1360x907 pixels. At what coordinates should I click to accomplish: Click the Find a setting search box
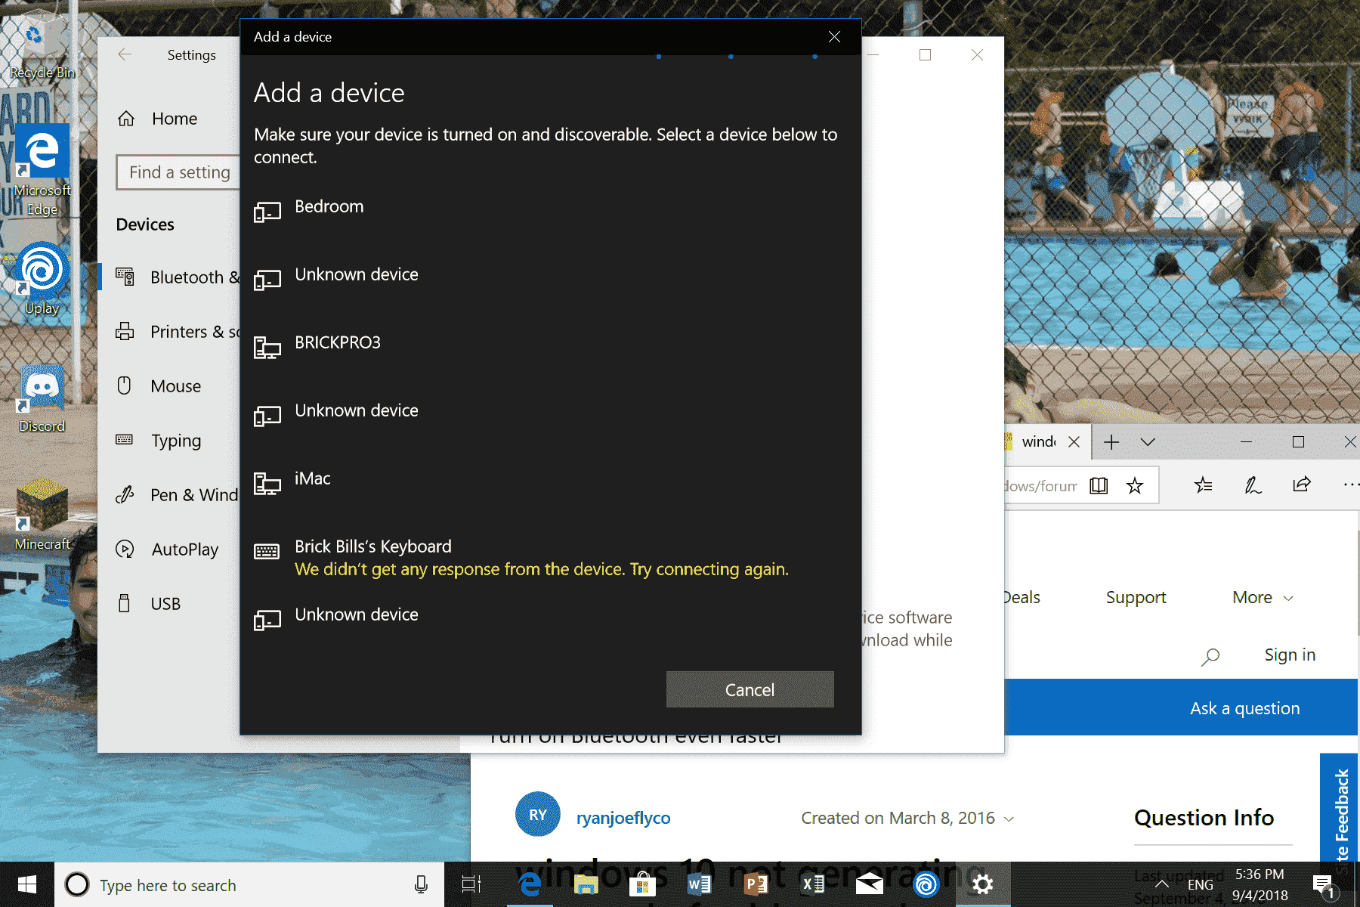point(178,172)
